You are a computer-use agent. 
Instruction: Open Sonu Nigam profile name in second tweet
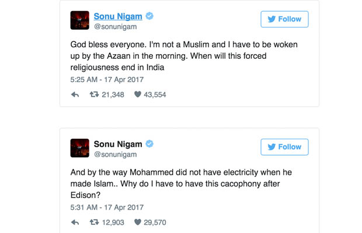click(118, 144)
